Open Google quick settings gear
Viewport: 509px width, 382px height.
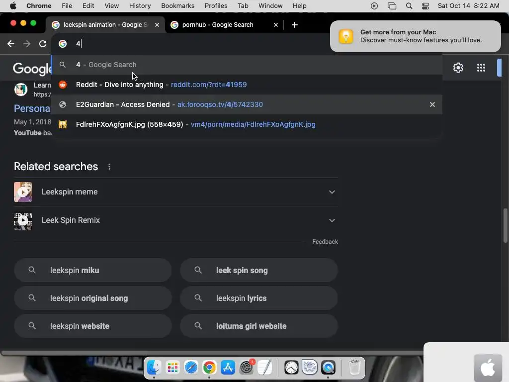(458, 68)
